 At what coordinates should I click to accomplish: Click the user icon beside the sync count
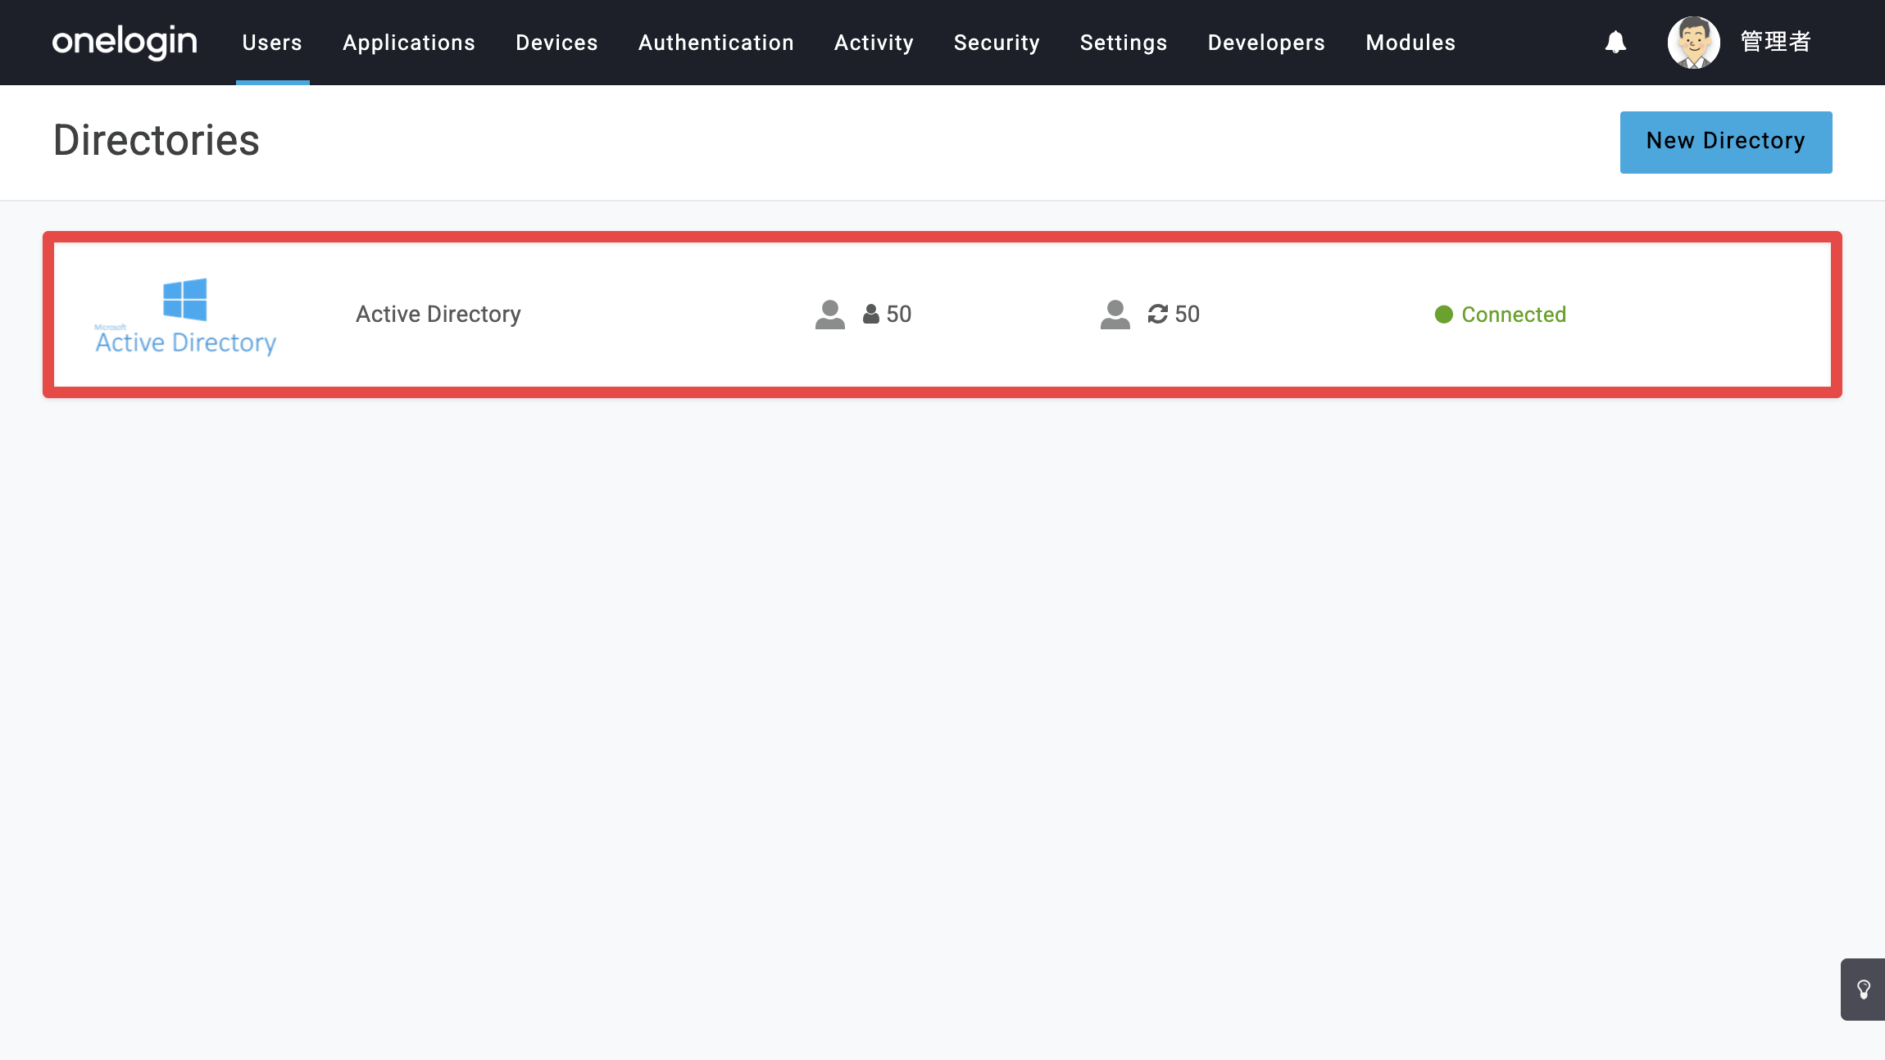point(1115,315)
